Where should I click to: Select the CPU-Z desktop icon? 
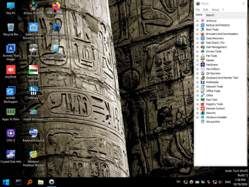11,135
